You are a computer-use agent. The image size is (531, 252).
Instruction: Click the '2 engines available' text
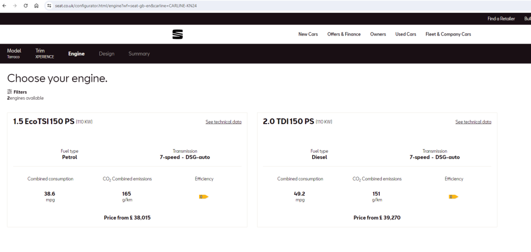point(25,98)
